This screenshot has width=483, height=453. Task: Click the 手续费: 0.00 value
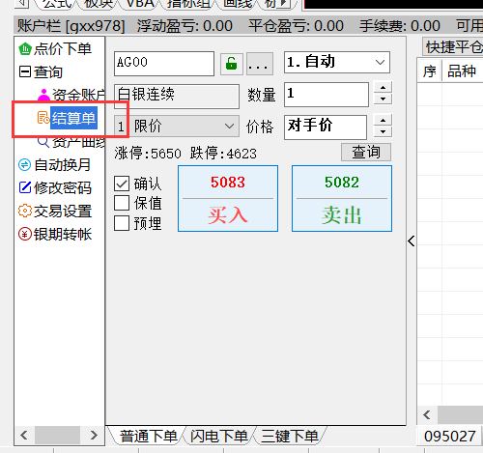(x=400, y=26)
